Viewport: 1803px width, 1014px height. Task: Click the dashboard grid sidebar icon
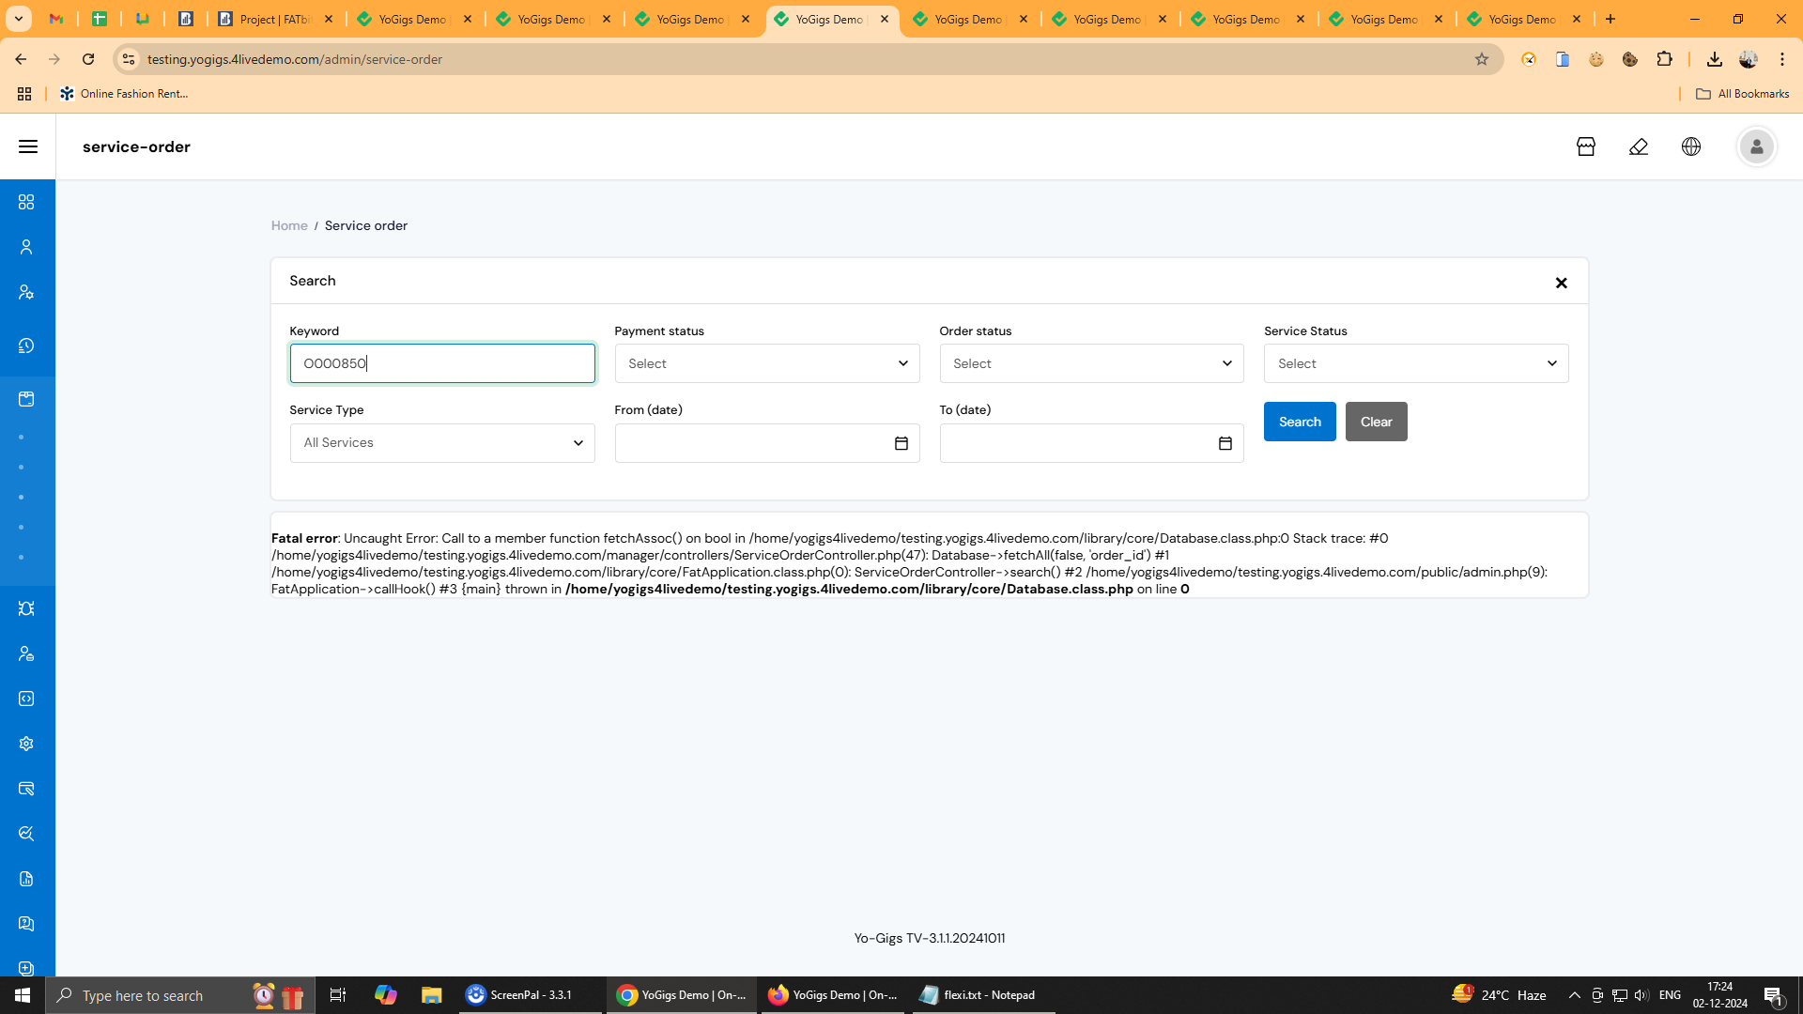26,203
